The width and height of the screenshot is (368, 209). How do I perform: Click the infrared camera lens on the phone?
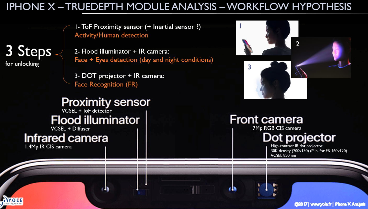pyautogui.click(x=105, y=189)
